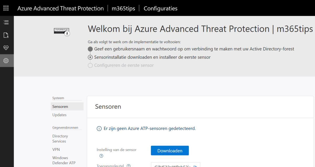315x167 pixels.
Task: Click the health heart icon in sidebar
Action: coord(7,48)
